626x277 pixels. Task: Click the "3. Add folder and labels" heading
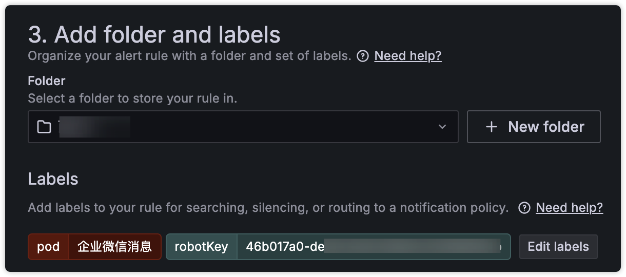click(154, 35)
